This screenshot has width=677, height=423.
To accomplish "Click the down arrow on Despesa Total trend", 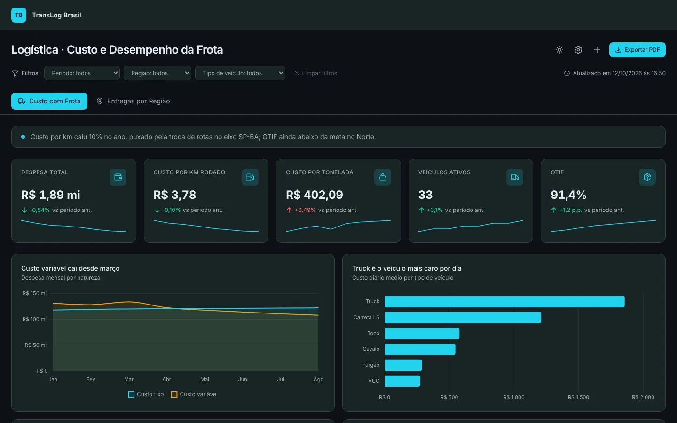I will pos(24,210).
